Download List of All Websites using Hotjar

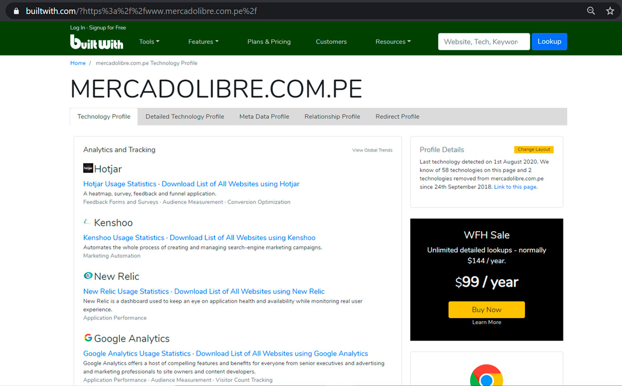(230, 184)
